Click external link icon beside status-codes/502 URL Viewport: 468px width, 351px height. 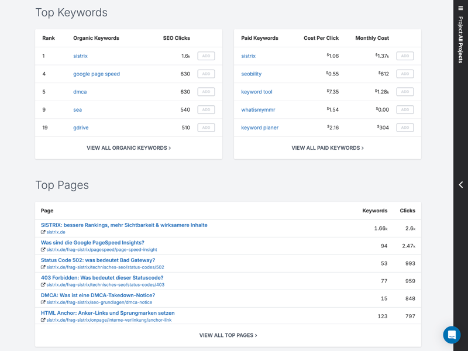[x=43, y=267]
